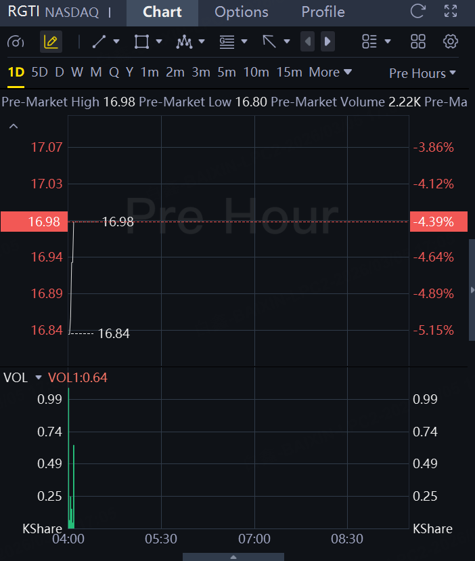Click the right-edge panel expand handle

(472, 290)
